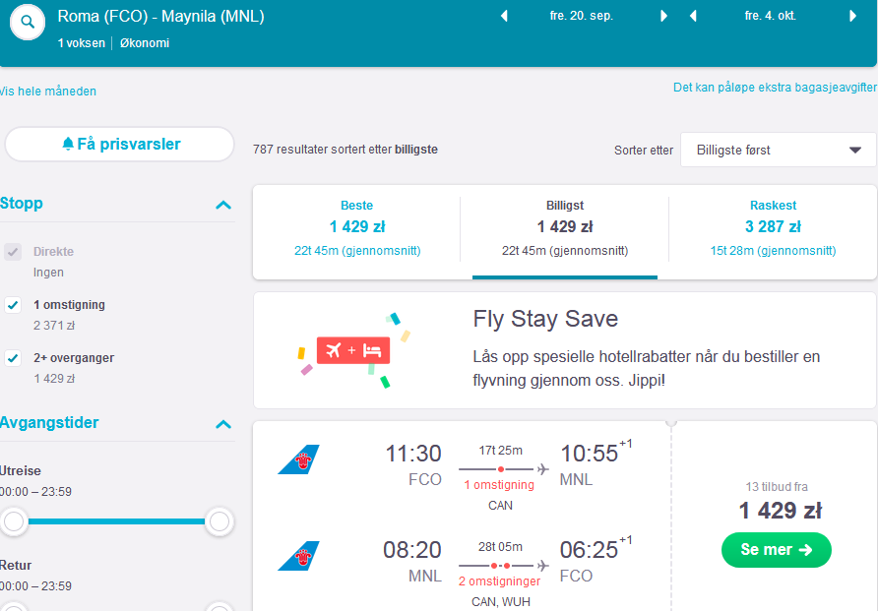Collapse the Avgangstider filter section
This screenshot has width=878, height=611.
(x=223, y=423)
